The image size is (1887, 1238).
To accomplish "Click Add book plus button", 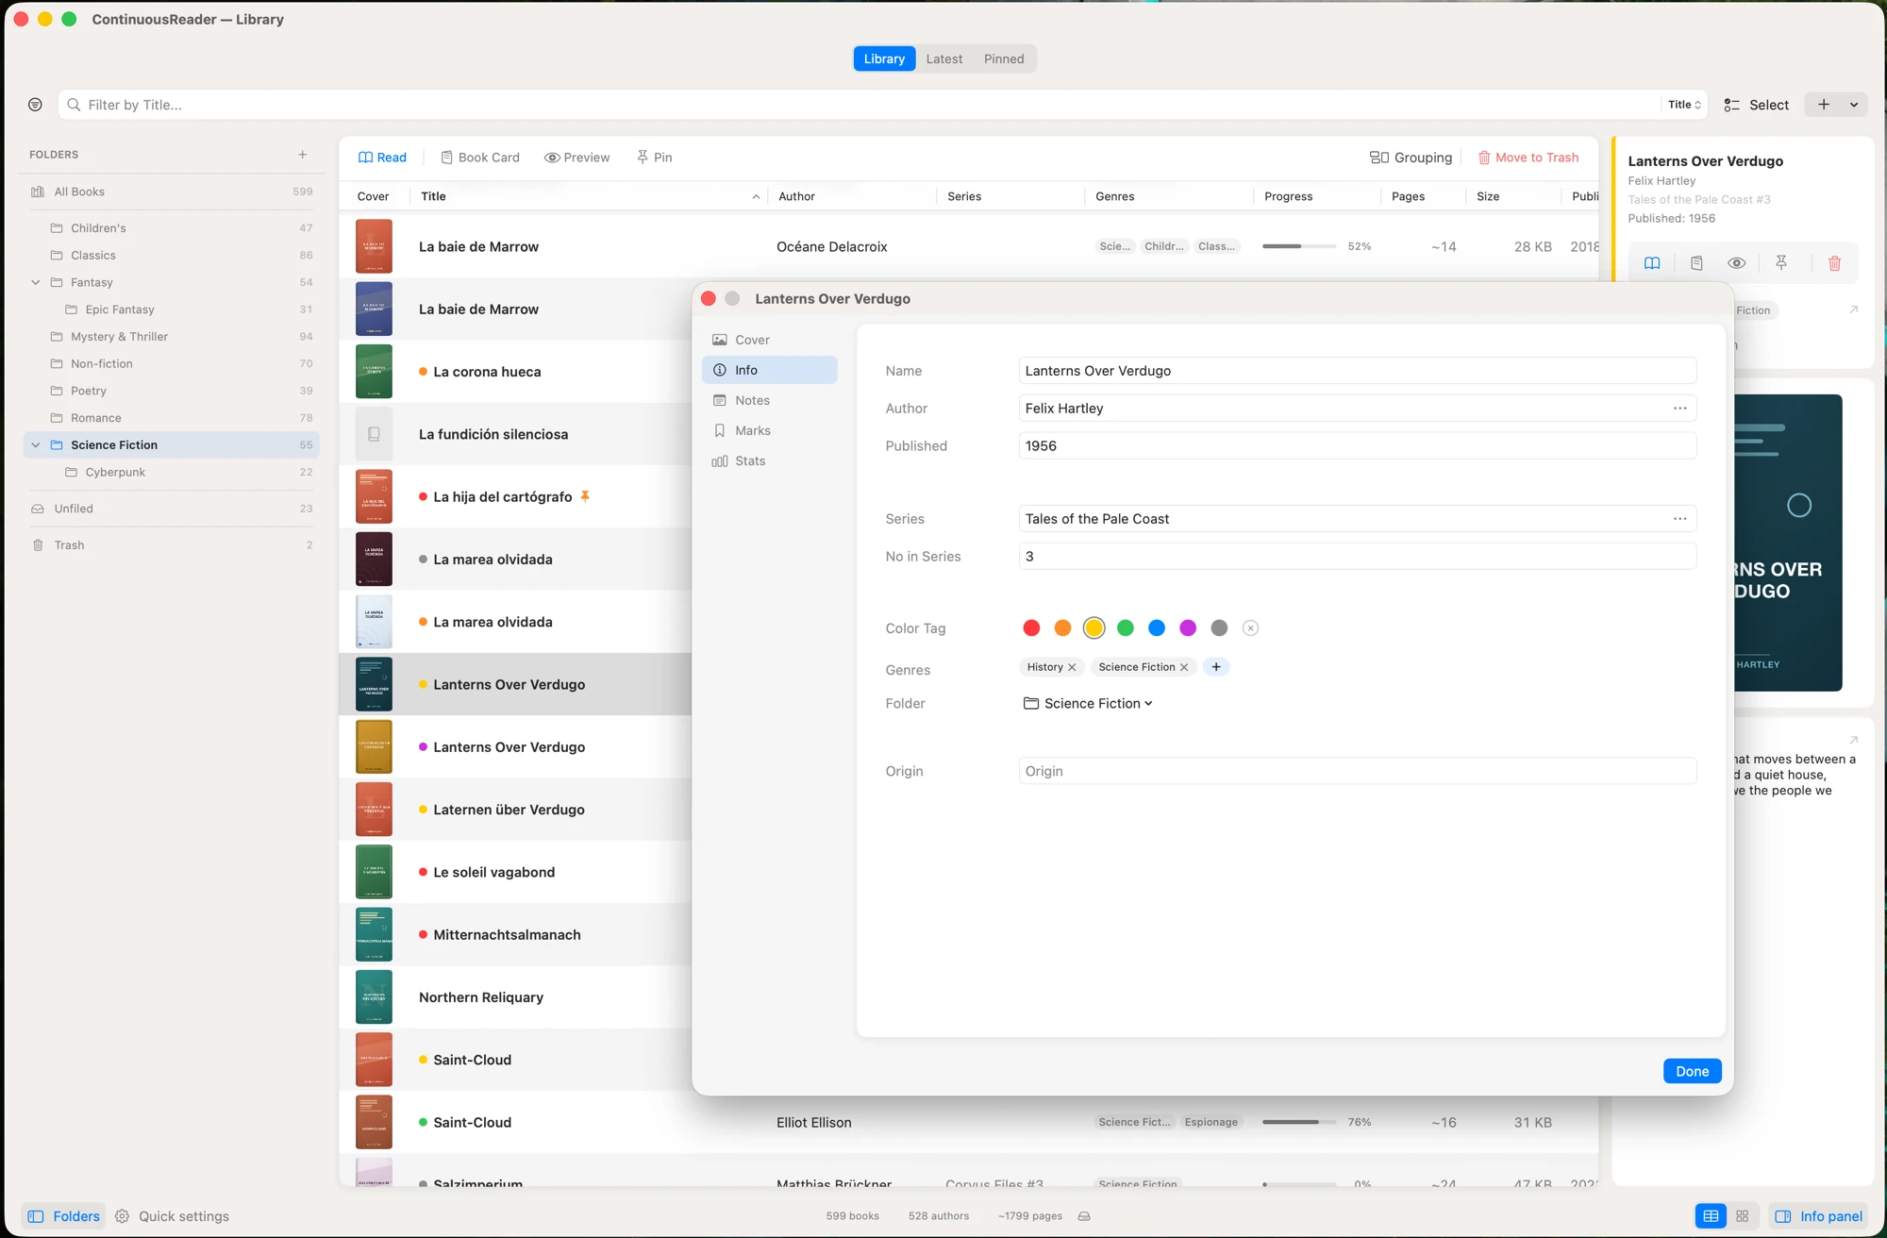I will tap(1824, 105).
